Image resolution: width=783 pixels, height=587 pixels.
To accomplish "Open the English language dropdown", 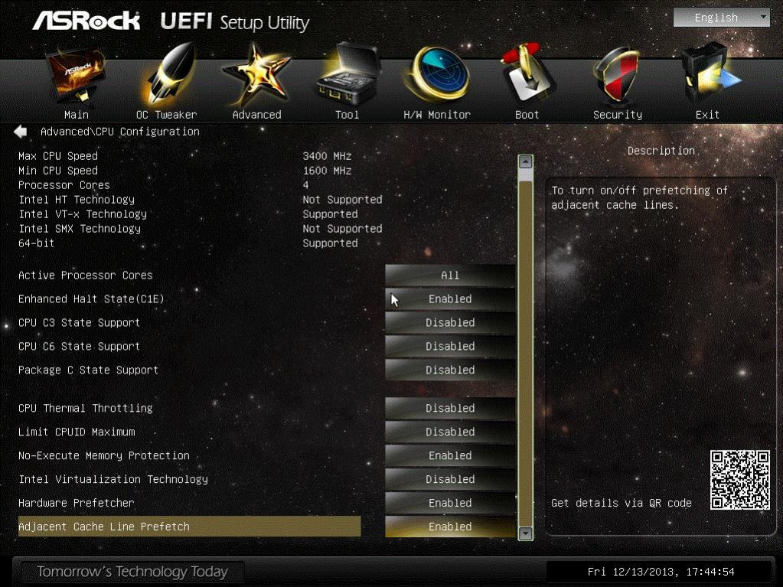I will [722, 18].
